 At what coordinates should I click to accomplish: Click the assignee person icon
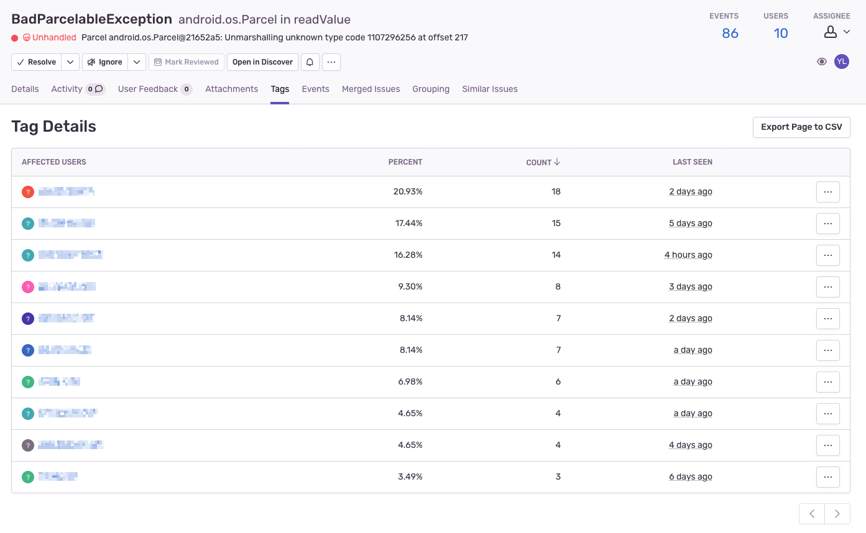click(x=832, y=32)
